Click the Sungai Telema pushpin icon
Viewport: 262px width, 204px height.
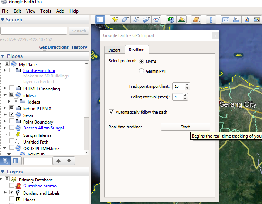click(18, 134)
